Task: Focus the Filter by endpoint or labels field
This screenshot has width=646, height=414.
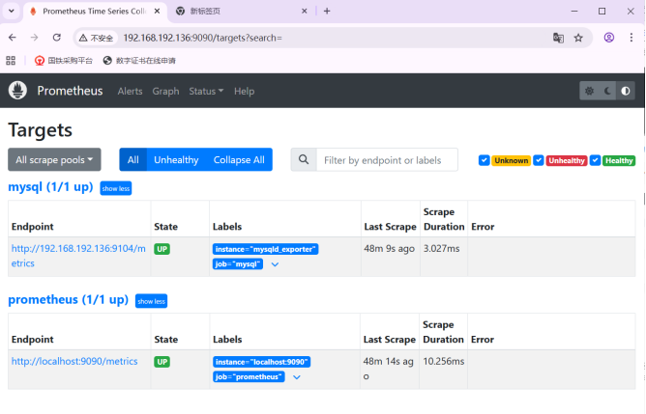Action: (x=387, y=160)
